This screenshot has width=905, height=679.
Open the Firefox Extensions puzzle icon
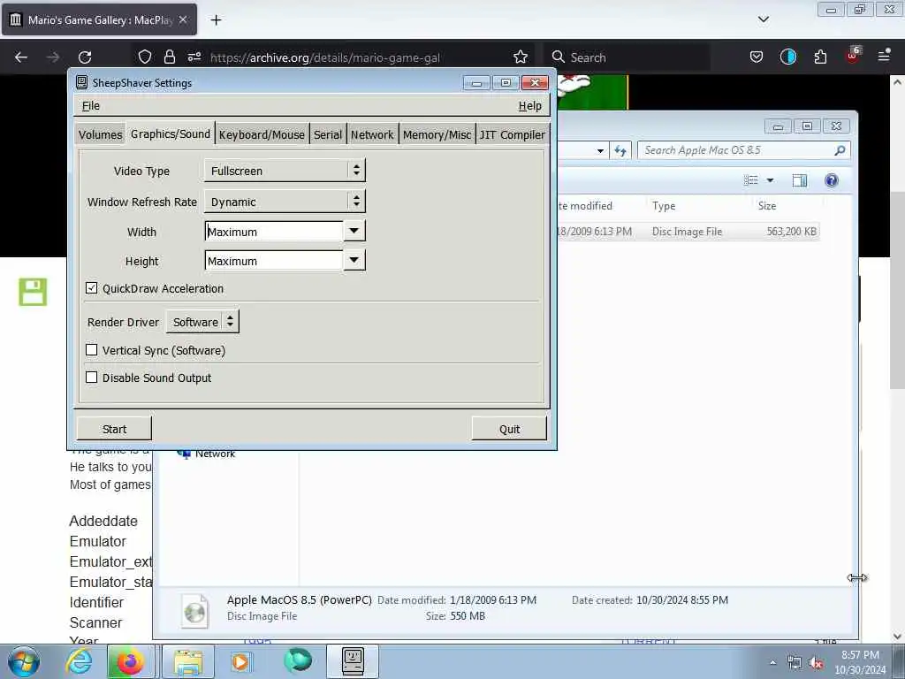coord(820,57)
